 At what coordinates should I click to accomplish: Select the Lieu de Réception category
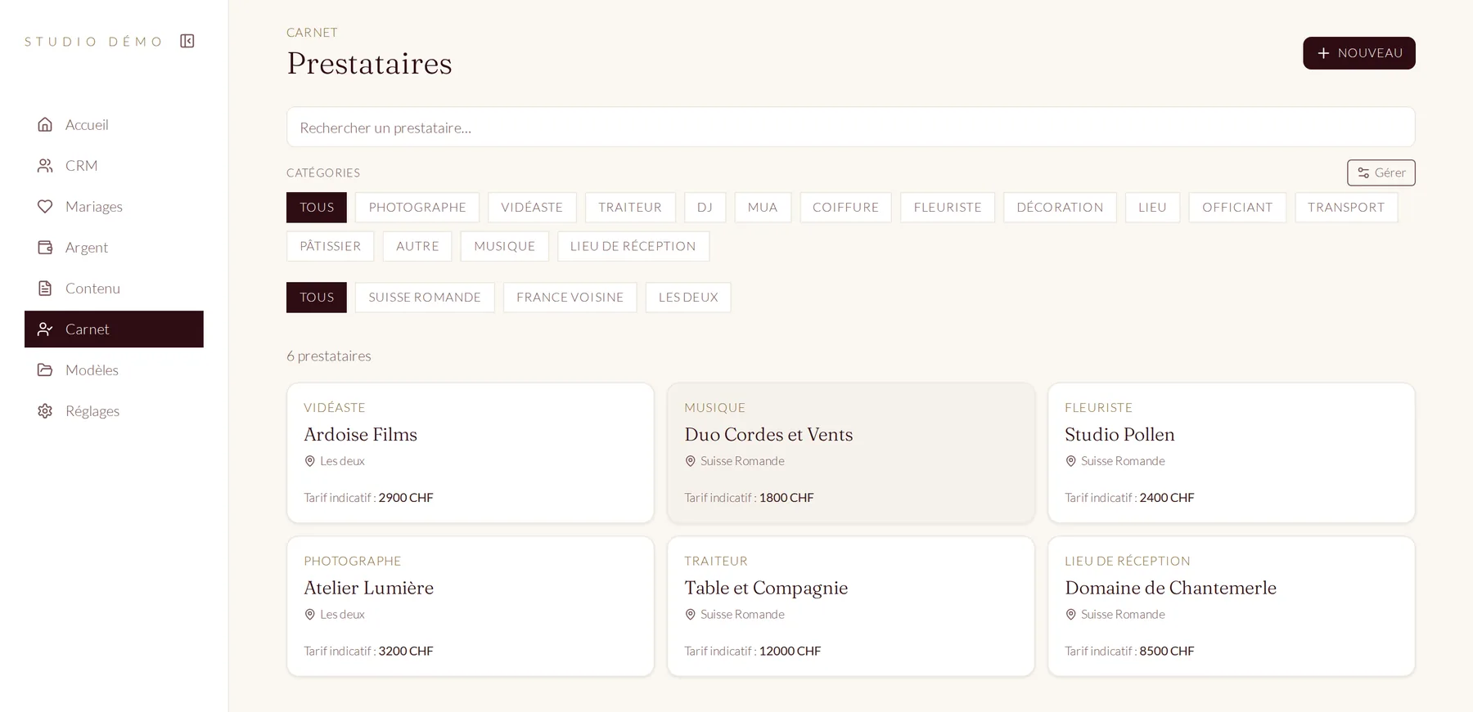coord(633,246)
